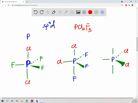Open Windows taskbar search
This screenshot has width=138, height=103.
(7, 101)
